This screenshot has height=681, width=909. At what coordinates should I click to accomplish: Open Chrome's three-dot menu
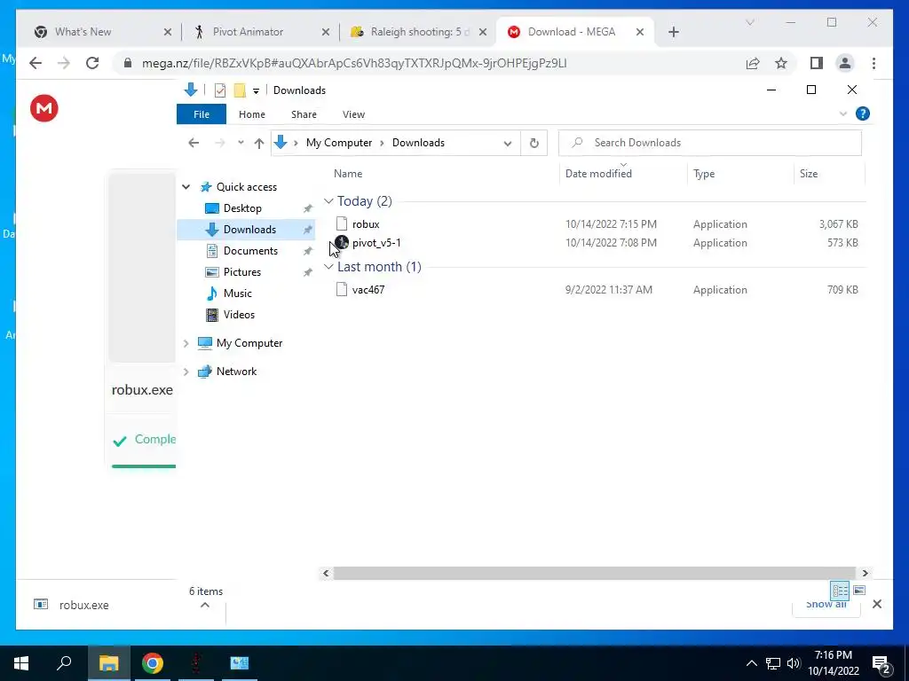(x=873, y=63)
